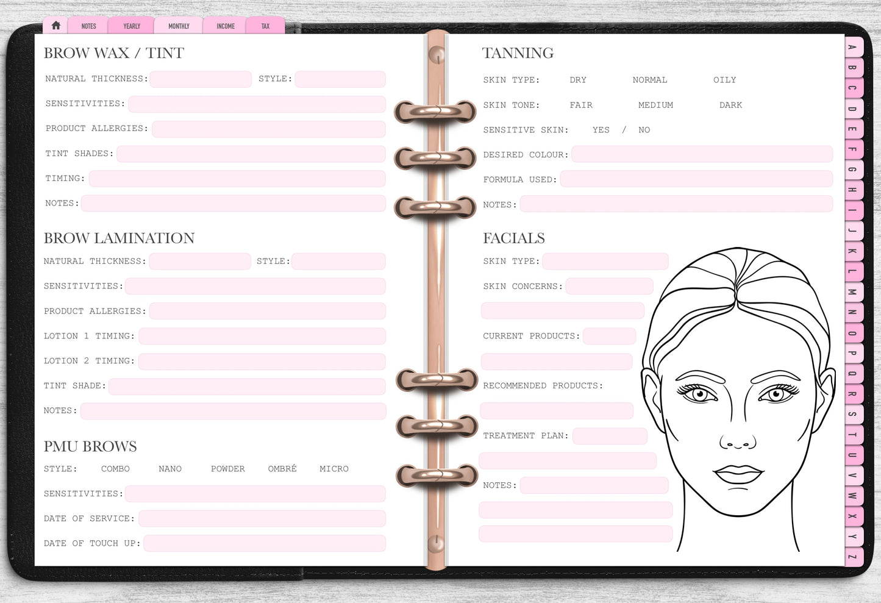Select Medium skin tone option
The height and width of the screenshot is (603, 881).
point(655,105)
